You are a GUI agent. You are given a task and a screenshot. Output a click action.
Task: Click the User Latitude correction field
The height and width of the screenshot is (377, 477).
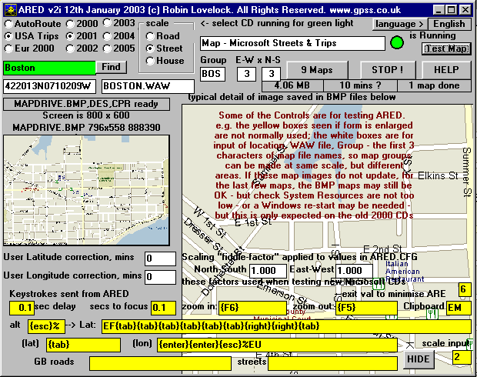[x=160, y=259]
